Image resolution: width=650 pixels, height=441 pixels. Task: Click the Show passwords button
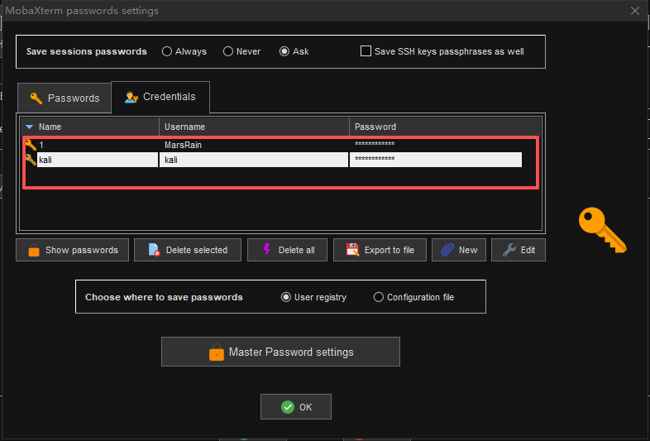click(x=72, y=250)
